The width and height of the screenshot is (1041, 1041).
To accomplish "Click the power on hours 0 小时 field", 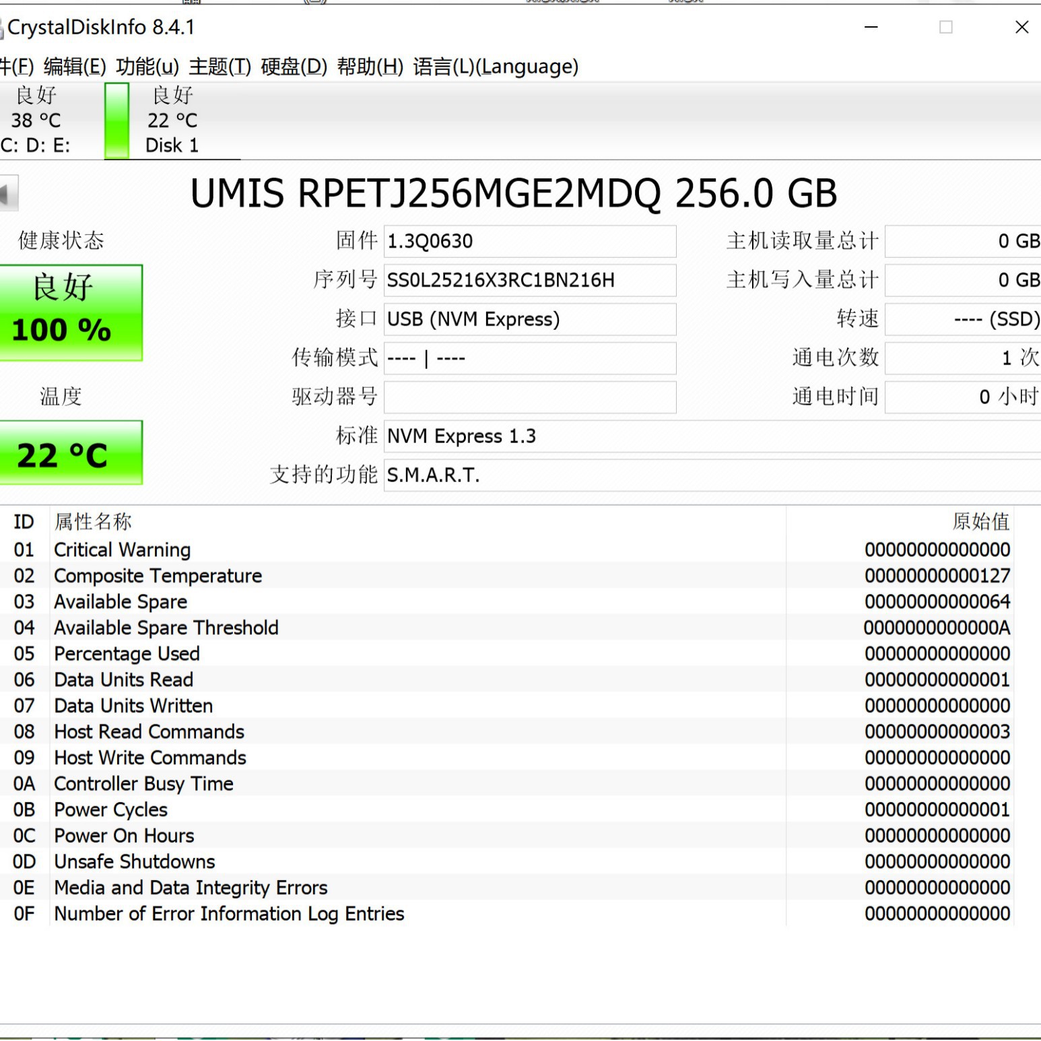I will 963,397.
